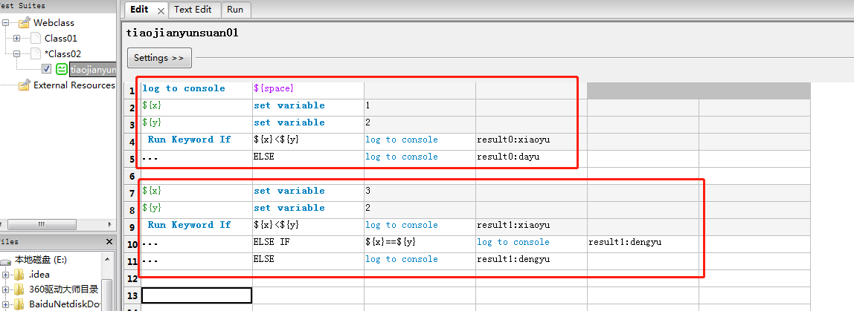854x311 pixels.
Task: Click the ${x}==${y} condition cell
Action: click(420, 243)
